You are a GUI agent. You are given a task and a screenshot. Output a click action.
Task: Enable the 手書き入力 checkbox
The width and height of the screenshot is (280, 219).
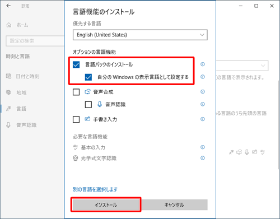[76, 119]
